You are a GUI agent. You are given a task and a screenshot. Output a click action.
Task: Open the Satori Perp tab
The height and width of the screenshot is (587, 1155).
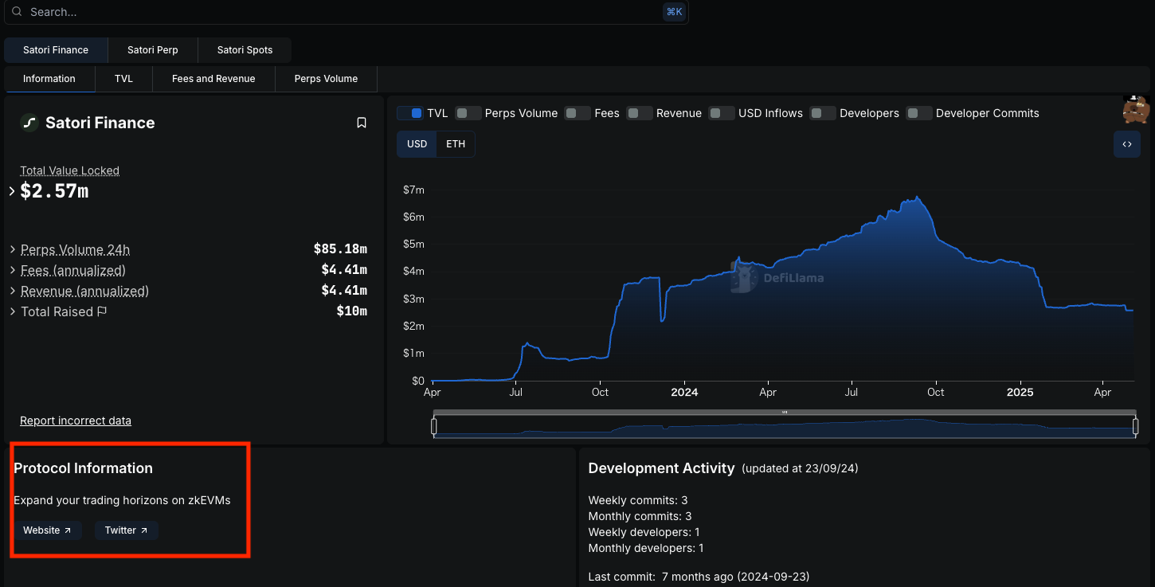click(x=153, y=49)
